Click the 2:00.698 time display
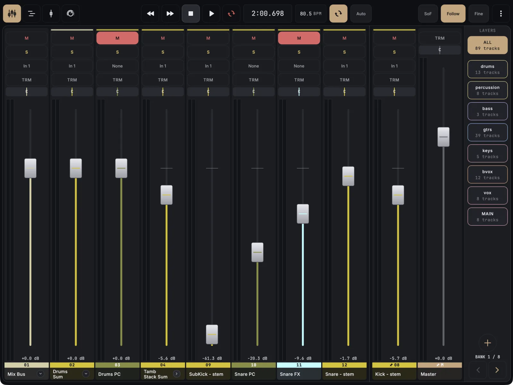The image size is (513, 385). coord(268,13)
